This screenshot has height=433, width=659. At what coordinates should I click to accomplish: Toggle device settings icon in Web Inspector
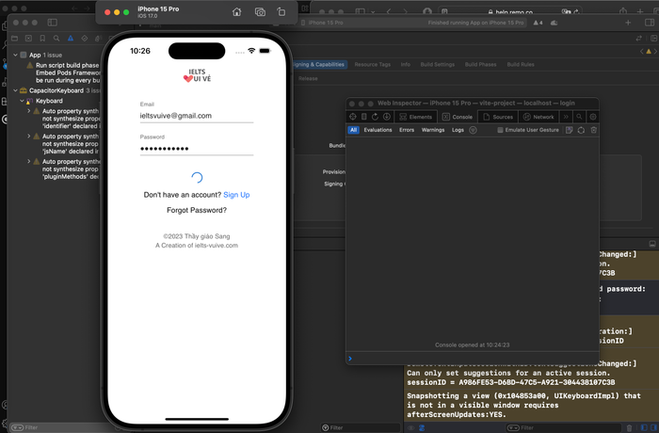click(x=364, y=117)
